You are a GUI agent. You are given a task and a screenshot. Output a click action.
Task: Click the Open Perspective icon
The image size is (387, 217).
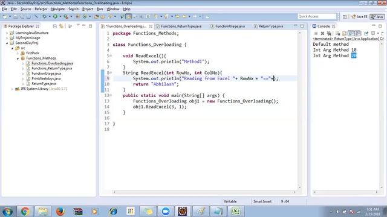(x=345, y=16)
